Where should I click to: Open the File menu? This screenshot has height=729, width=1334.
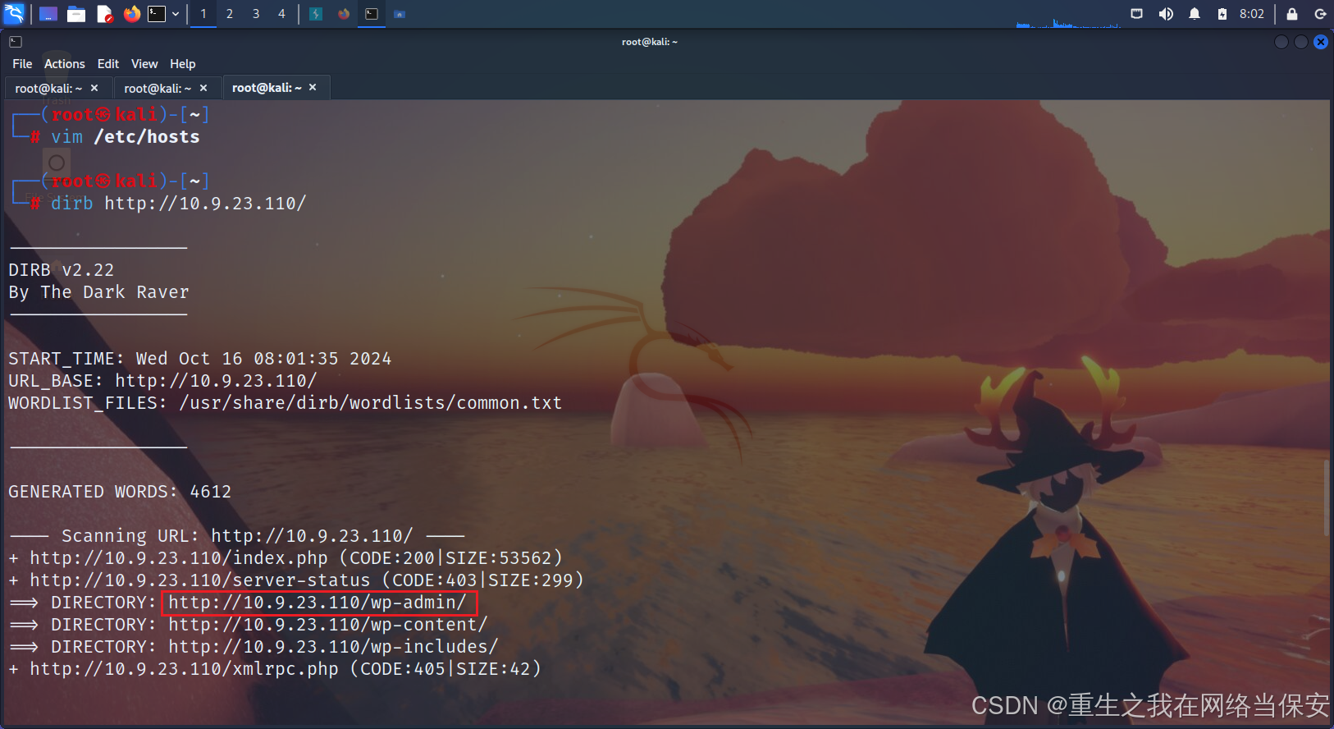point(22,64)
